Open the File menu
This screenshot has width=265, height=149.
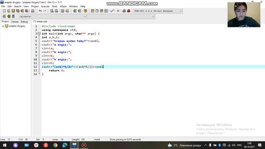click(x=3, y=7)
